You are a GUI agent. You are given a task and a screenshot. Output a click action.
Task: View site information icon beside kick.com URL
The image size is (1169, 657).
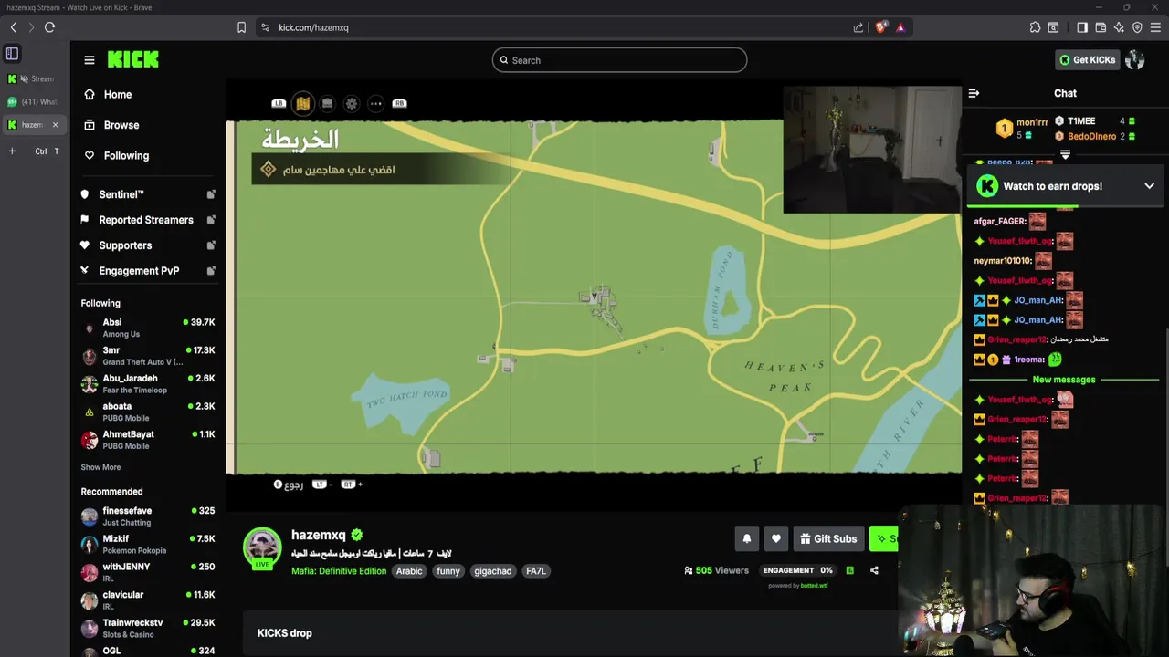coord(265,27)
